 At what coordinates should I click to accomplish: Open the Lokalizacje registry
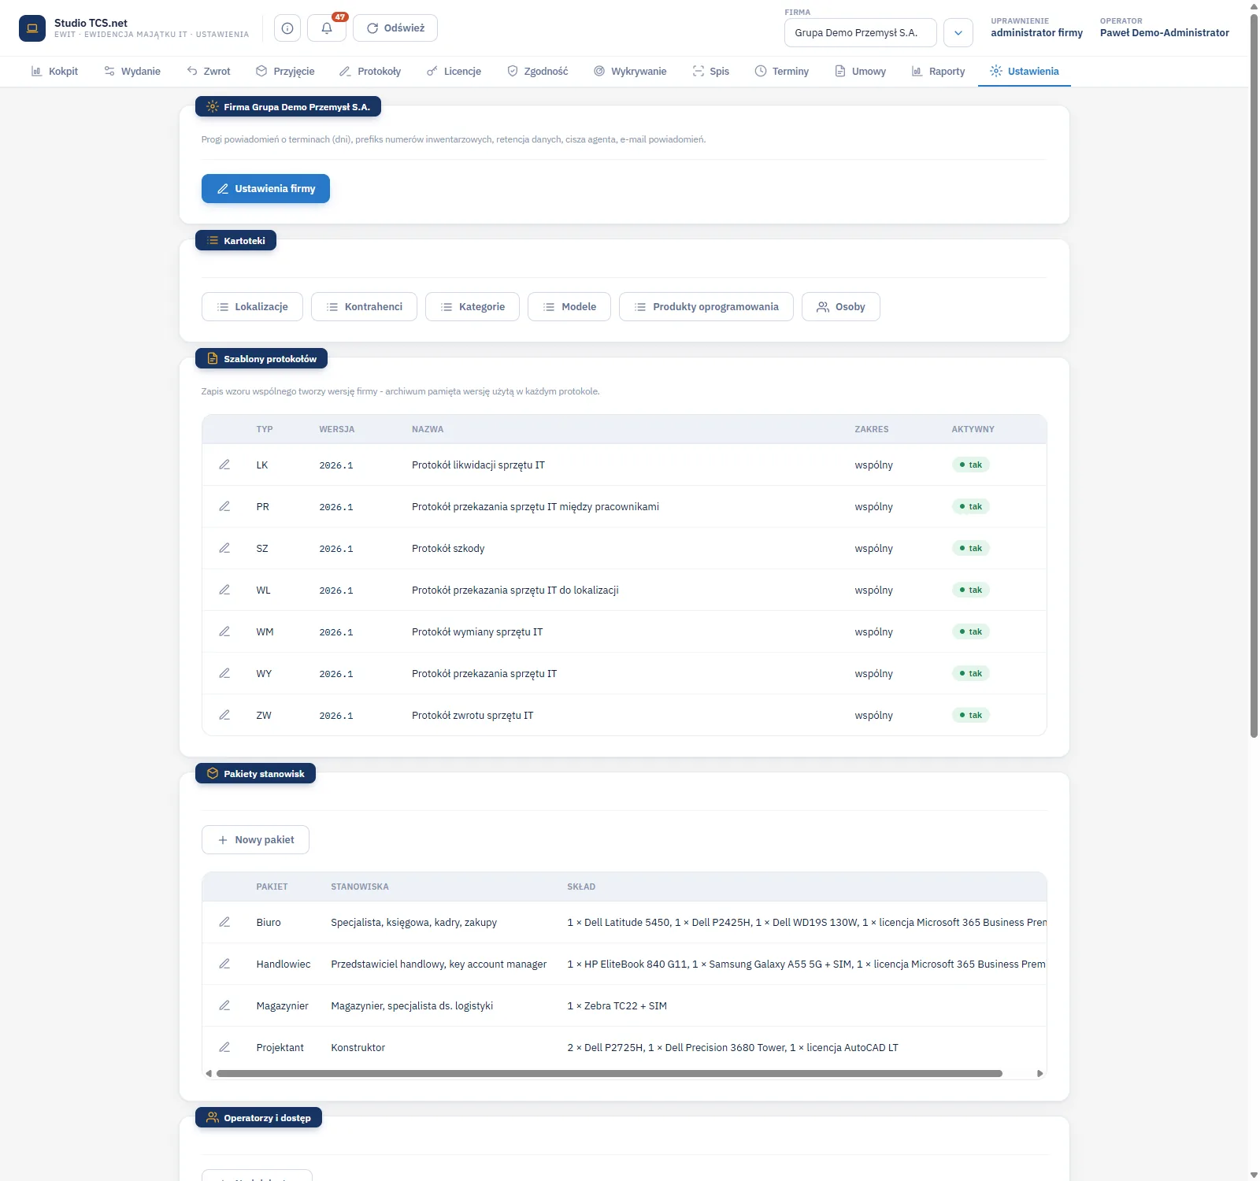point(252,307)
